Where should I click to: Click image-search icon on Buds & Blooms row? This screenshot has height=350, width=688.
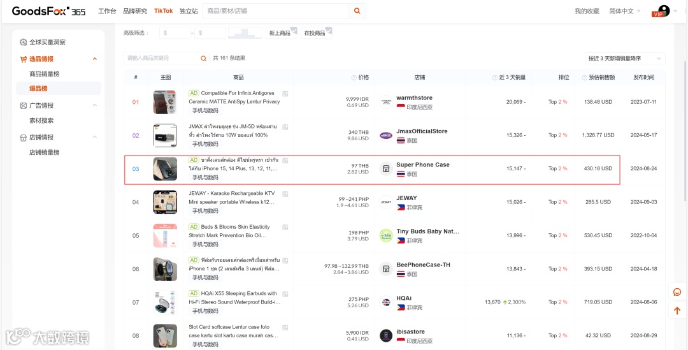click(x=285, y=227)
